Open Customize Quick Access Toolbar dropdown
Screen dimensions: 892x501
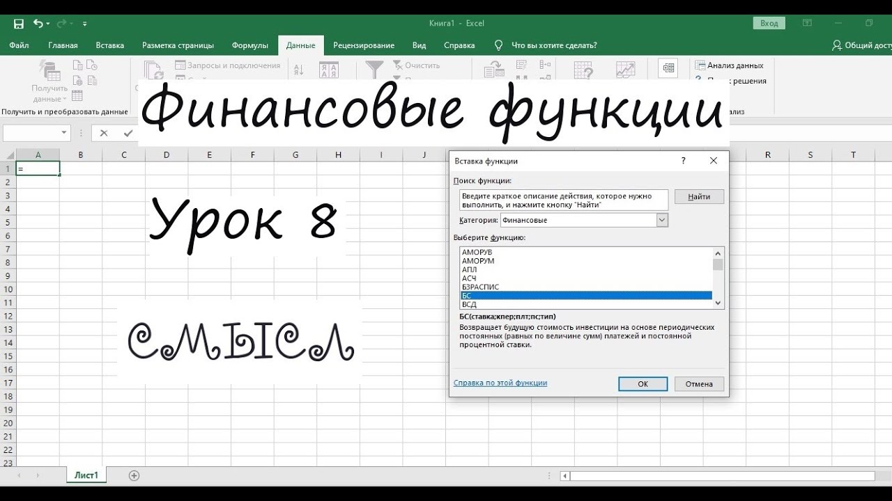(85, 24)
